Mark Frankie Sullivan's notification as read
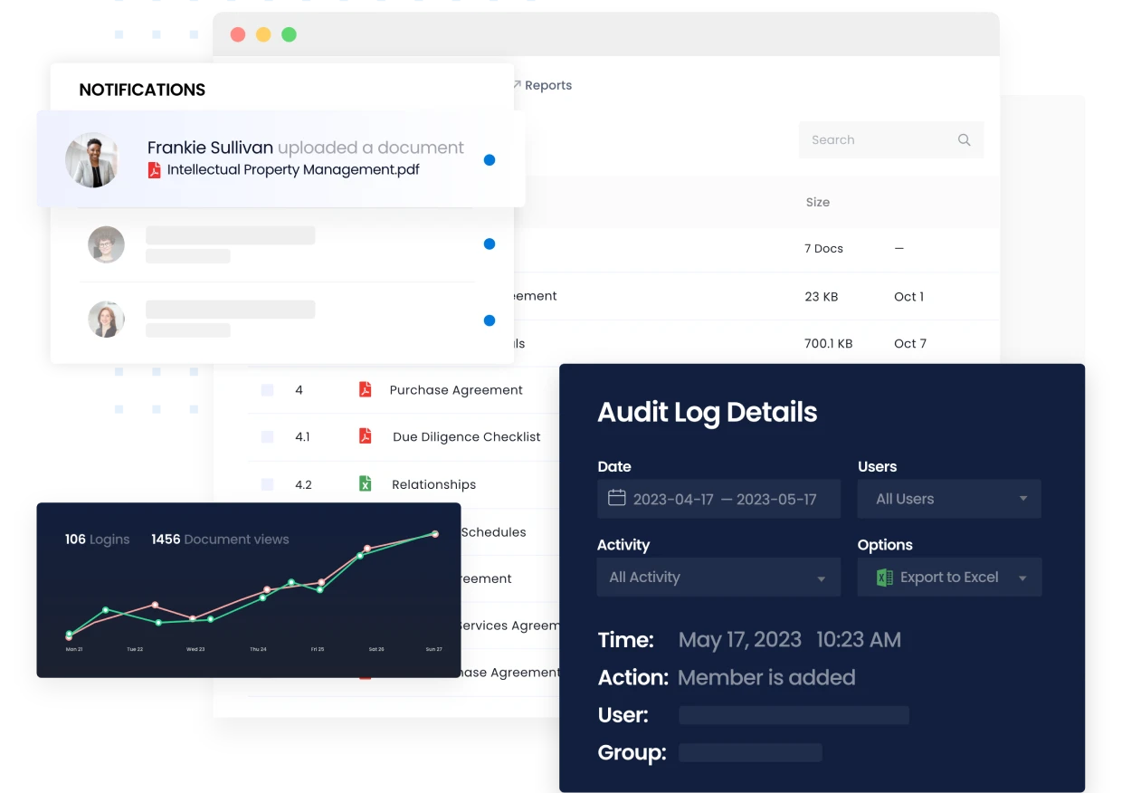 click(x=490, y=159)
